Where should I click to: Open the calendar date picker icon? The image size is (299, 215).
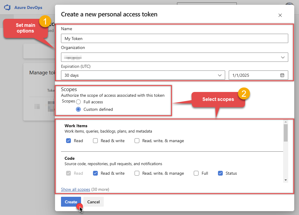tap(282, 75)
